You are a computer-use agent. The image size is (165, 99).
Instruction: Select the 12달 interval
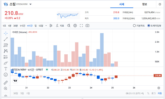click(x=41, y=26)
